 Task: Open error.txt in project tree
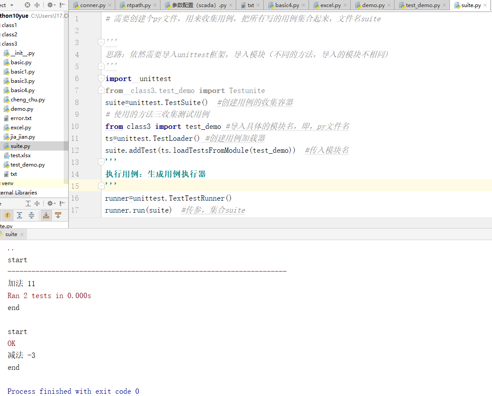[18, 118]
